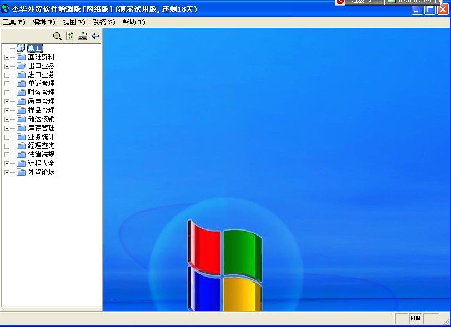Expand the 储运核销 tree node
This screenshot has width=451, height=327.
click(x=7, y=119)
